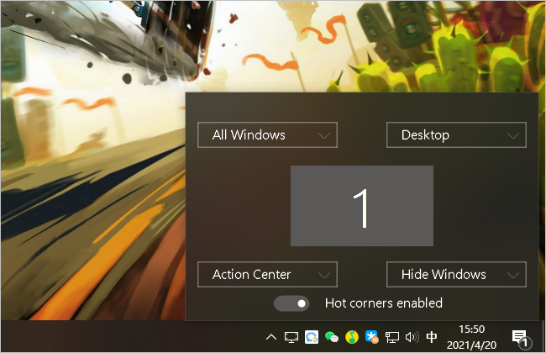Open the blue tray icon with orange badge

pyautogui.click(x=371, y=337)
